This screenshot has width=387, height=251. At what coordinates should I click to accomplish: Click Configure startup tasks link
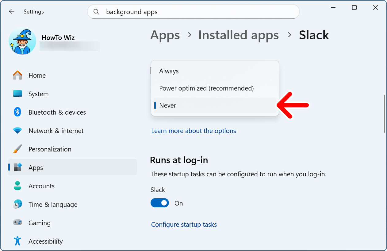(x=184, y=225)
